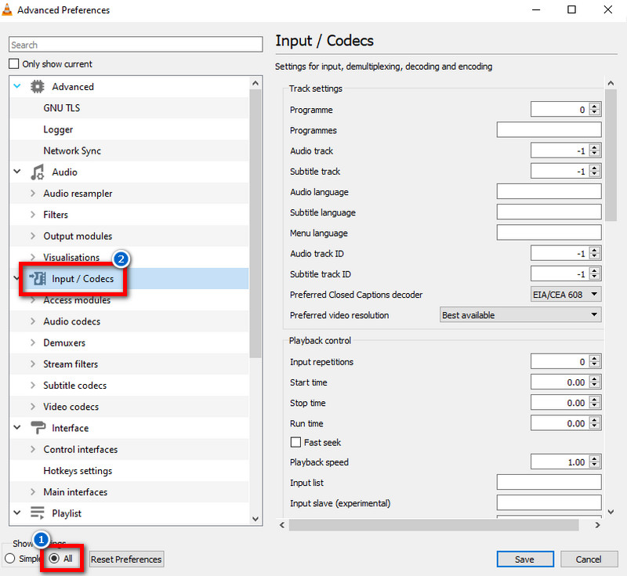Collapse the Playlist tree section

point(17,513)
